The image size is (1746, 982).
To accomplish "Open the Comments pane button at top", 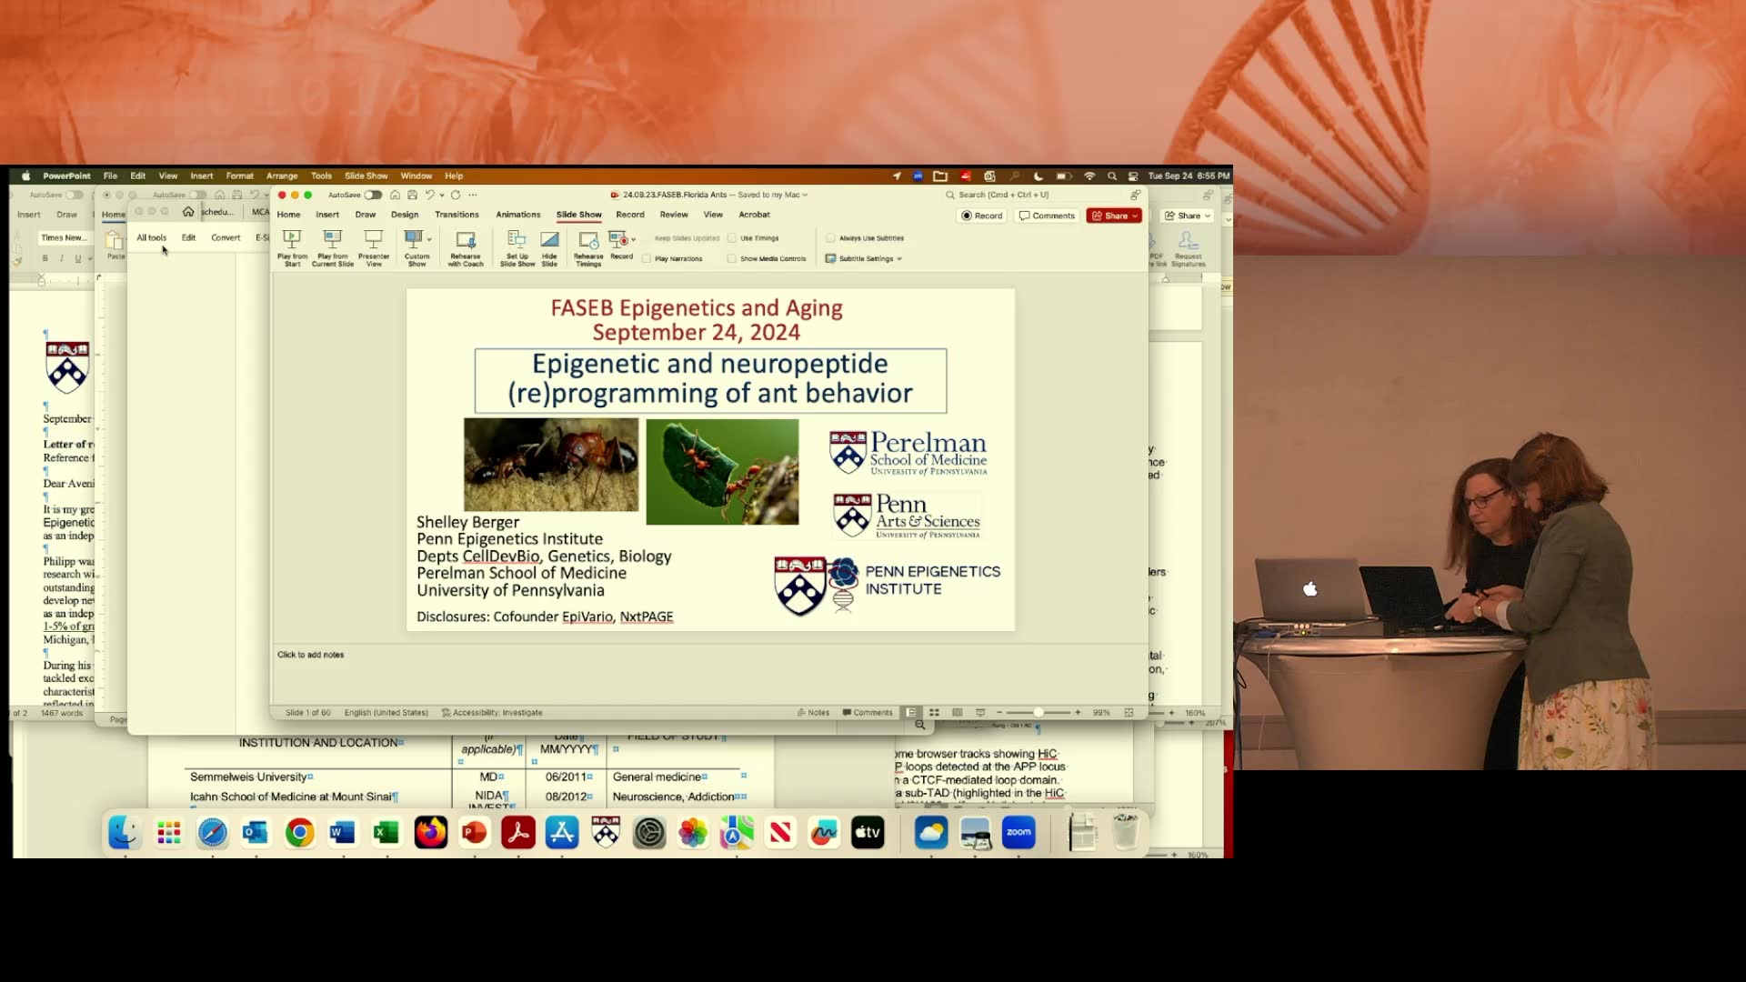I will click(x=1048, y=215).
